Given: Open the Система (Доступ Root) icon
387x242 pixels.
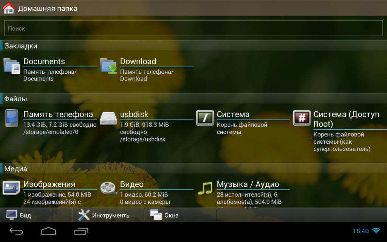Looking at the screenshot, I should pyautogui.click(x=302, y=118).
